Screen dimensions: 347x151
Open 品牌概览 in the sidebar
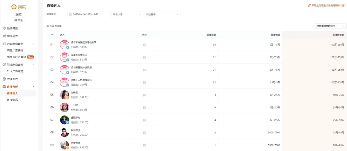13,28
